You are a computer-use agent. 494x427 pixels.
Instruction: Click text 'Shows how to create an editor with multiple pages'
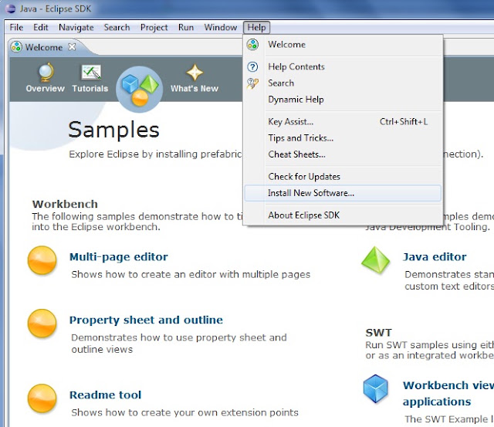[191, 274]
